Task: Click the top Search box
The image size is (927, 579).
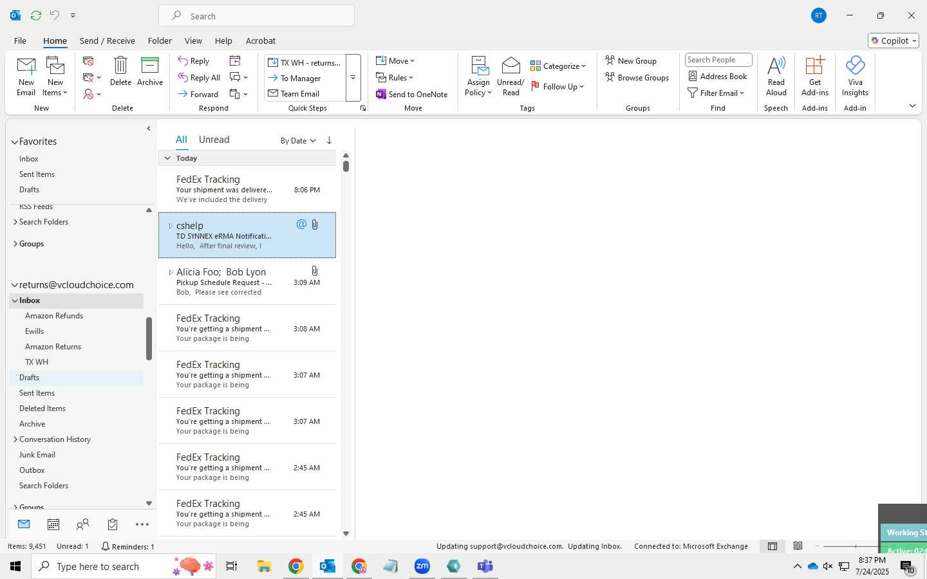Action: [x=256, y=16]
